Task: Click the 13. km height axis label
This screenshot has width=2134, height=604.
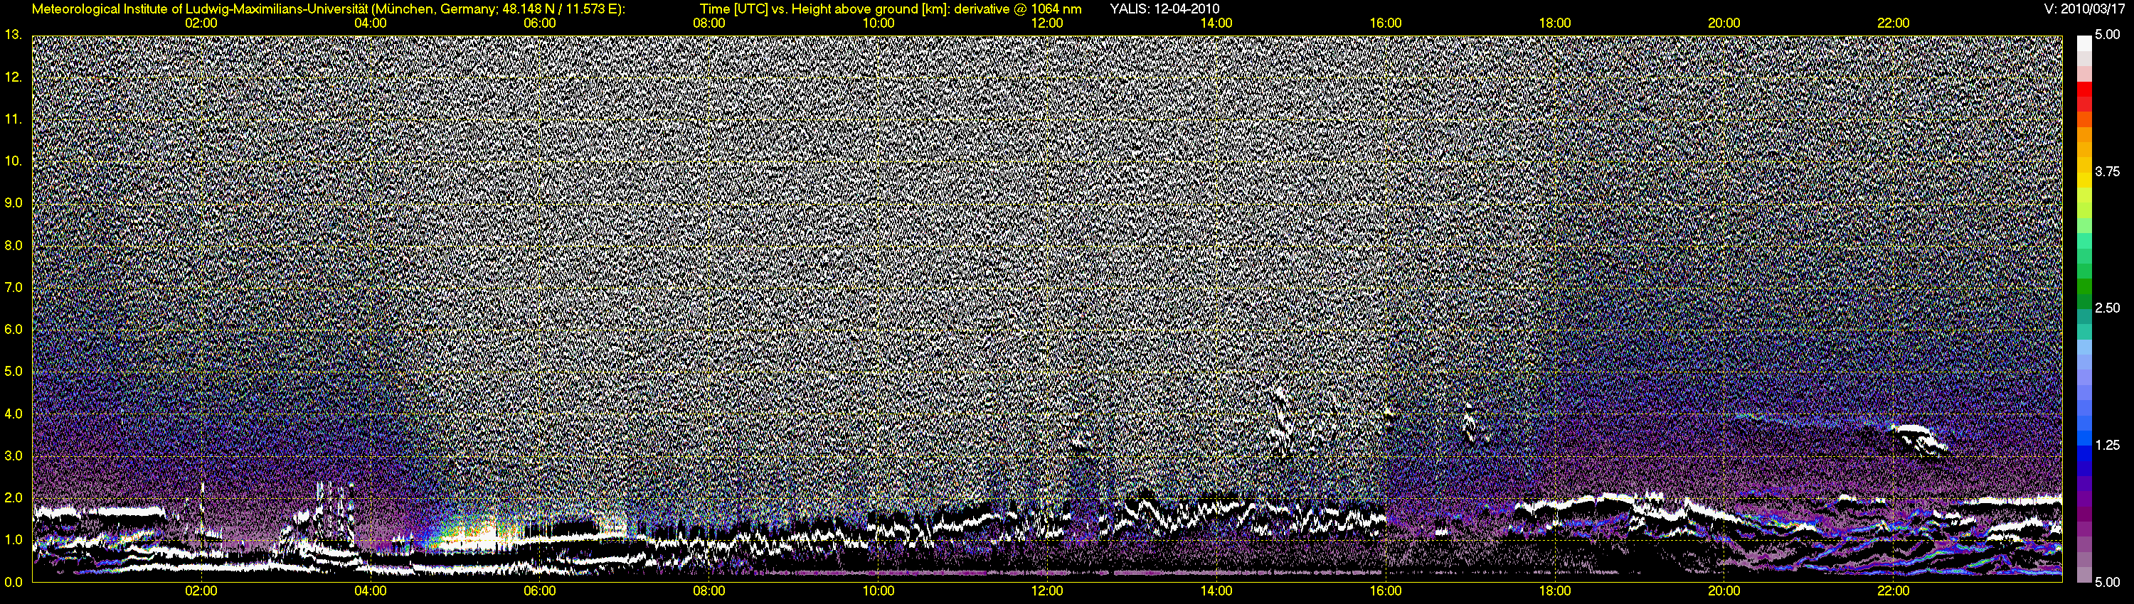Action: 14,35
